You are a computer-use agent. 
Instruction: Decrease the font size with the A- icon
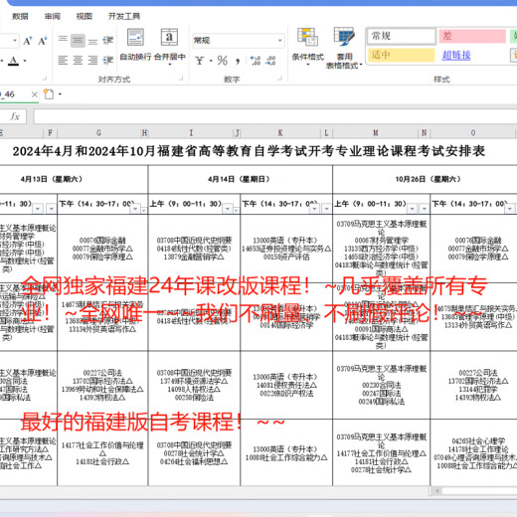point(43,41)
